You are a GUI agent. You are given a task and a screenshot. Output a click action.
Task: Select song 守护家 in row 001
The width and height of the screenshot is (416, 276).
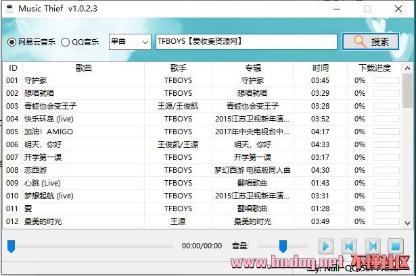tap(35, 80)
